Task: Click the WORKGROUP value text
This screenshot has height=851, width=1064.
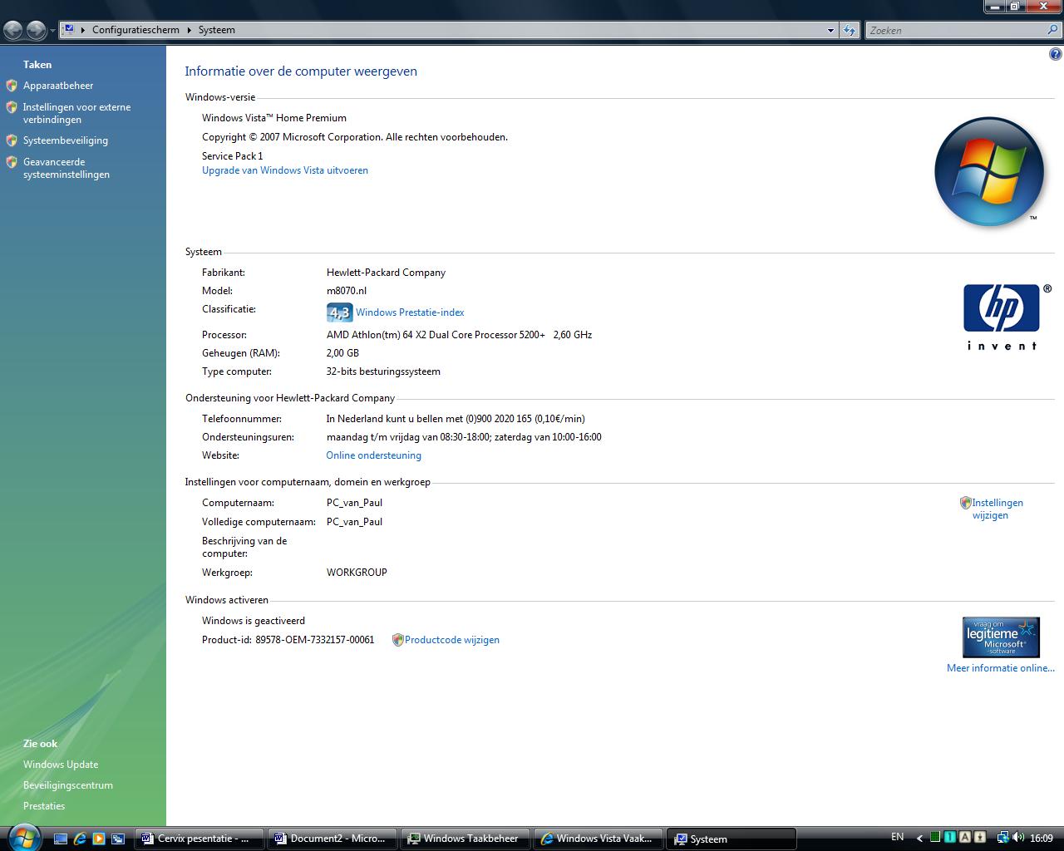Action: [x=357, y=573]
